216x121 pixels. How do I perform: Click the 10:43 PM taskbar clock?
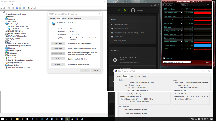coord(205,119)
